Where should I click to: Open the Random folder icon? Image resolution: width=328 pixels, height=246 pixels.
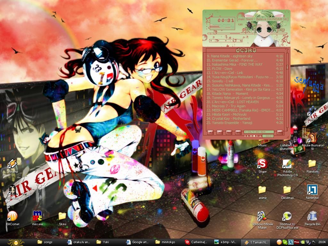312,166
